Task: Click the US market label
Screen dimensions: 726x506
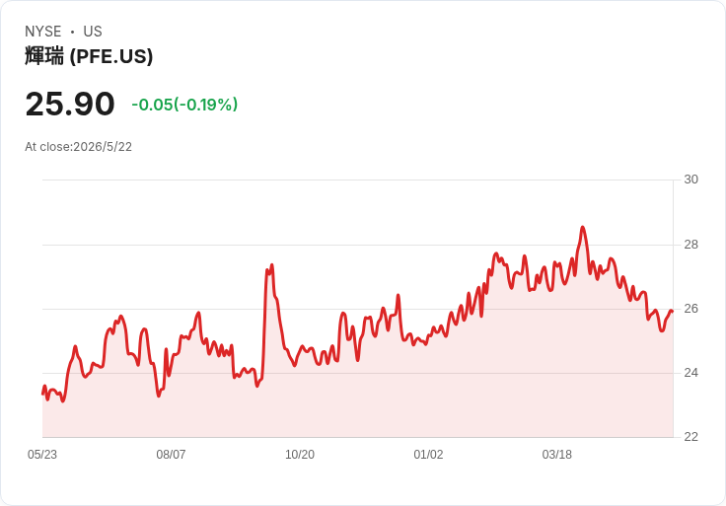Action: tap(93, 31)
